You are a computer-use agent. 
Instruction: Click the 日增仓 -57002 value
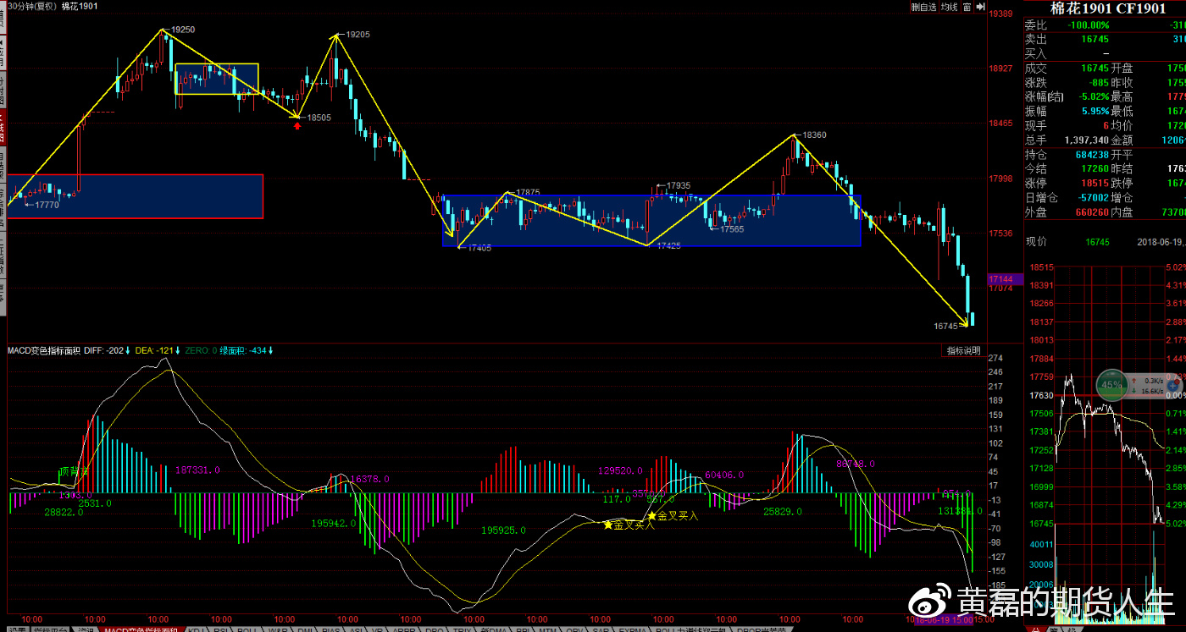click(1093, 198)
